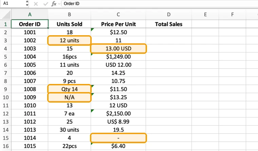Click the Order ID header cell
Screen dimensions: 258x151
[30, 24]
